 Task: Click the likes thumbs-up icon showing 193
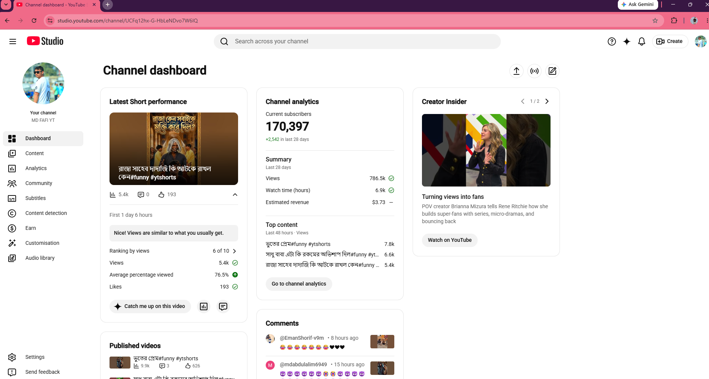[x=161, y=195]
